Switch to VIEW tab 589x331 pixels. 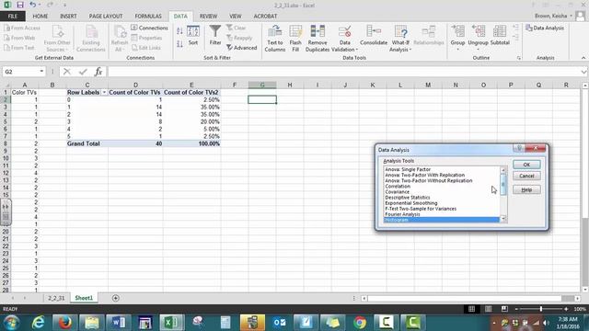tap(236, 17)
